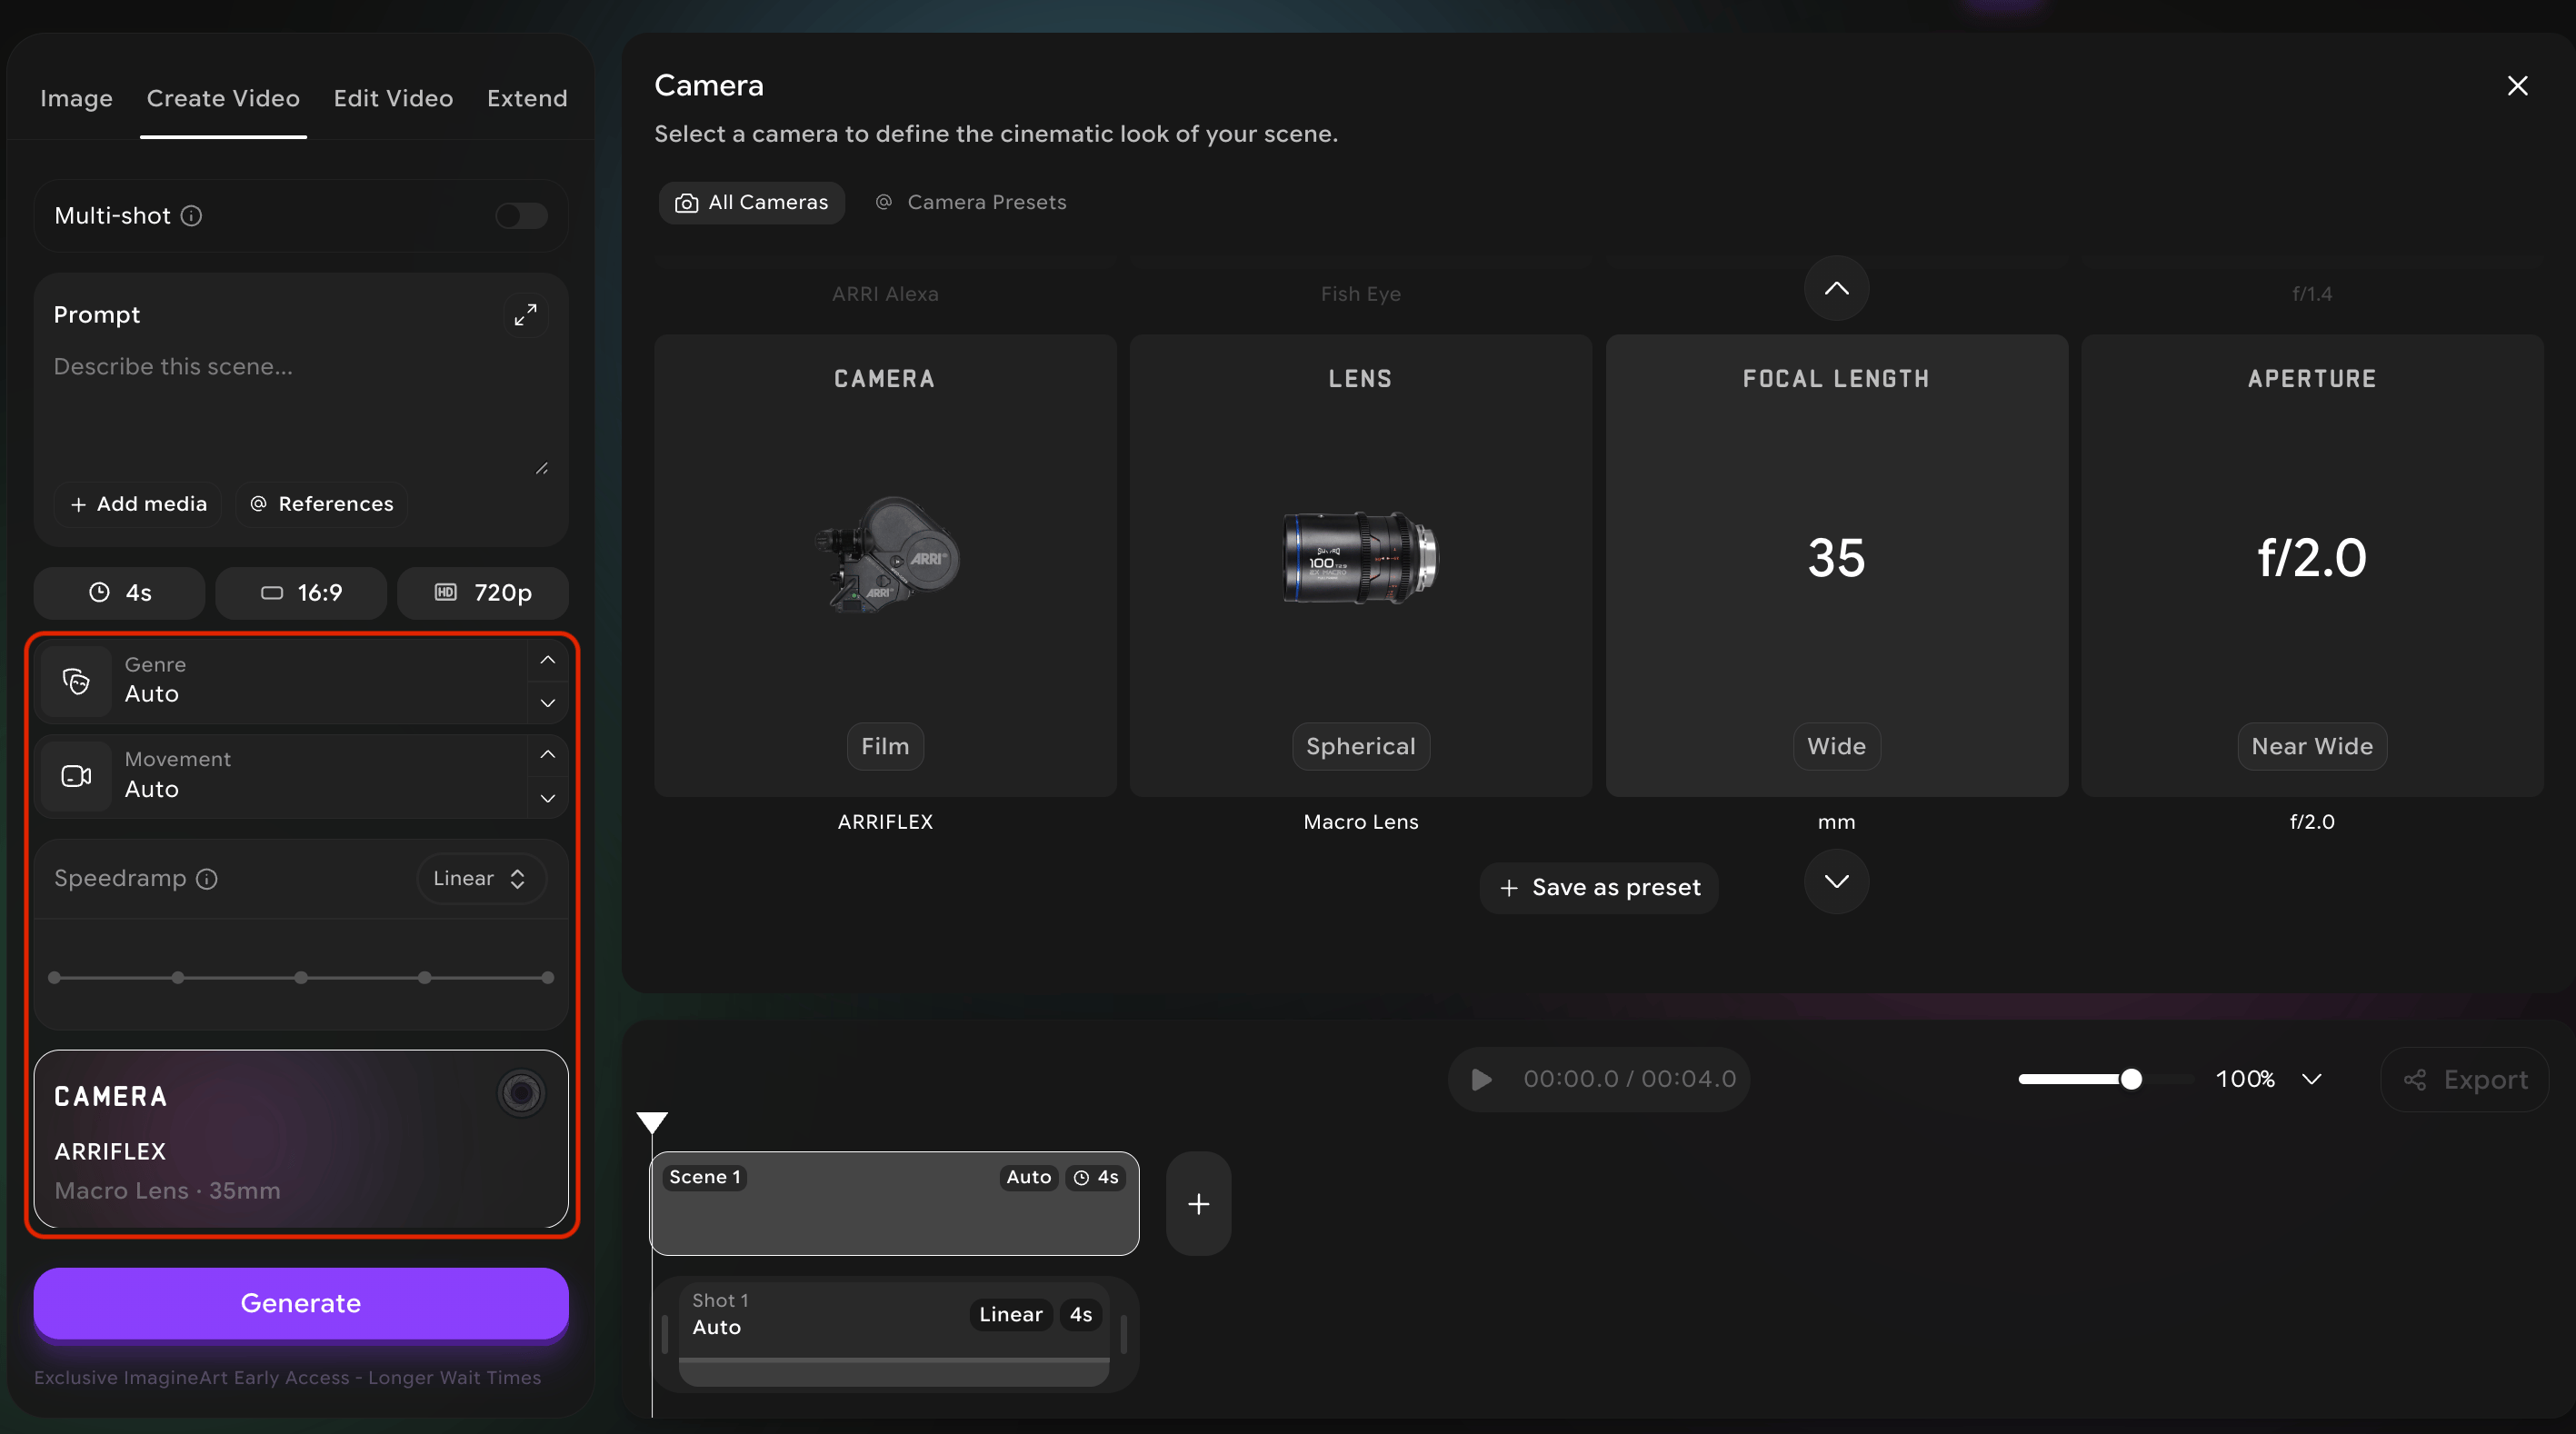Image resolution: width=2576 pixels, height=1434 pixels.
Task: Click the lens icon on Camera card
Action: point(521,1093)
